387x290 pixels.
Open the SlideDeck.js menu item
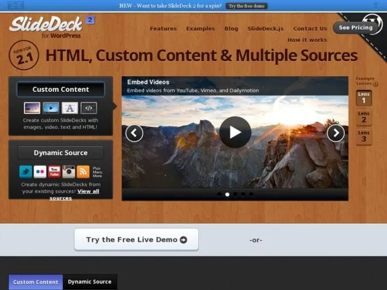[x=265, y=28]
